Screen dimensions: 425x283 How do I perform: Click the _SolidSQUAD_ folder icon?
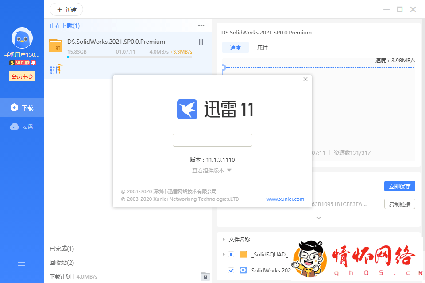click(x=243, y=254)
